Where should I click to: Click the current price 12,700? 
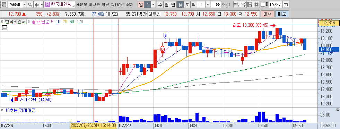[15, 14]
